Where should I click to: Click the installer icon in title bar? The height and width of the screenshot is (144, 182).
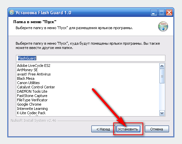point(12,13)
